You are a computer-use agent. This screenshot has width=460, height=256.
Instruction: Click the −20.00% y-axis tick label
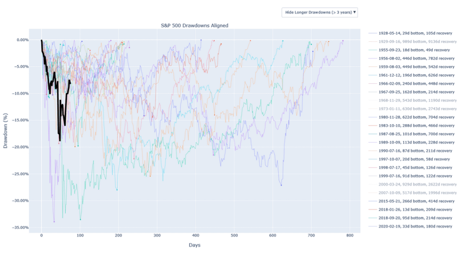[x=20, y=147]
